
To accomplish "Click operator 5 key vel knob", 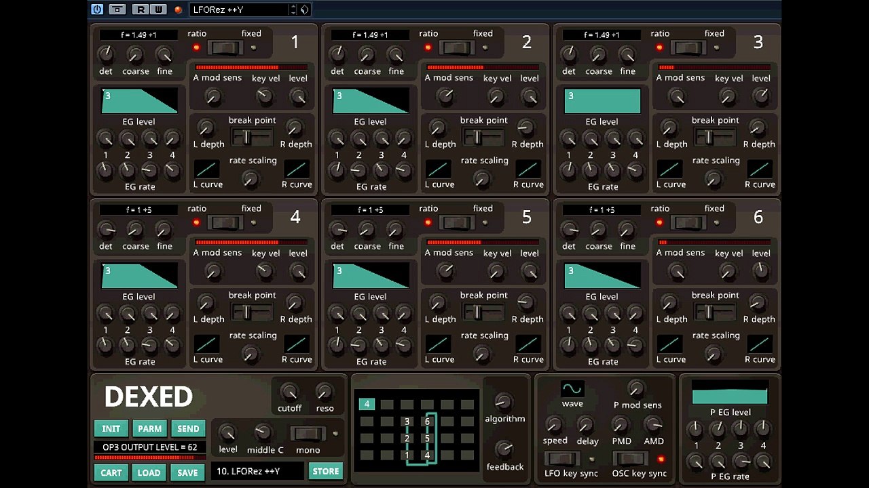I will pyautogui.click(x=497, y=272).
